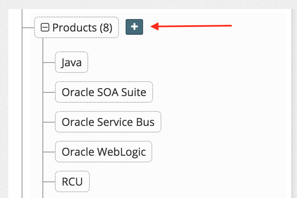297x198 pixels.
Task: Pick Oracle Service Bus from the tree
Action: tap(108, 122)
